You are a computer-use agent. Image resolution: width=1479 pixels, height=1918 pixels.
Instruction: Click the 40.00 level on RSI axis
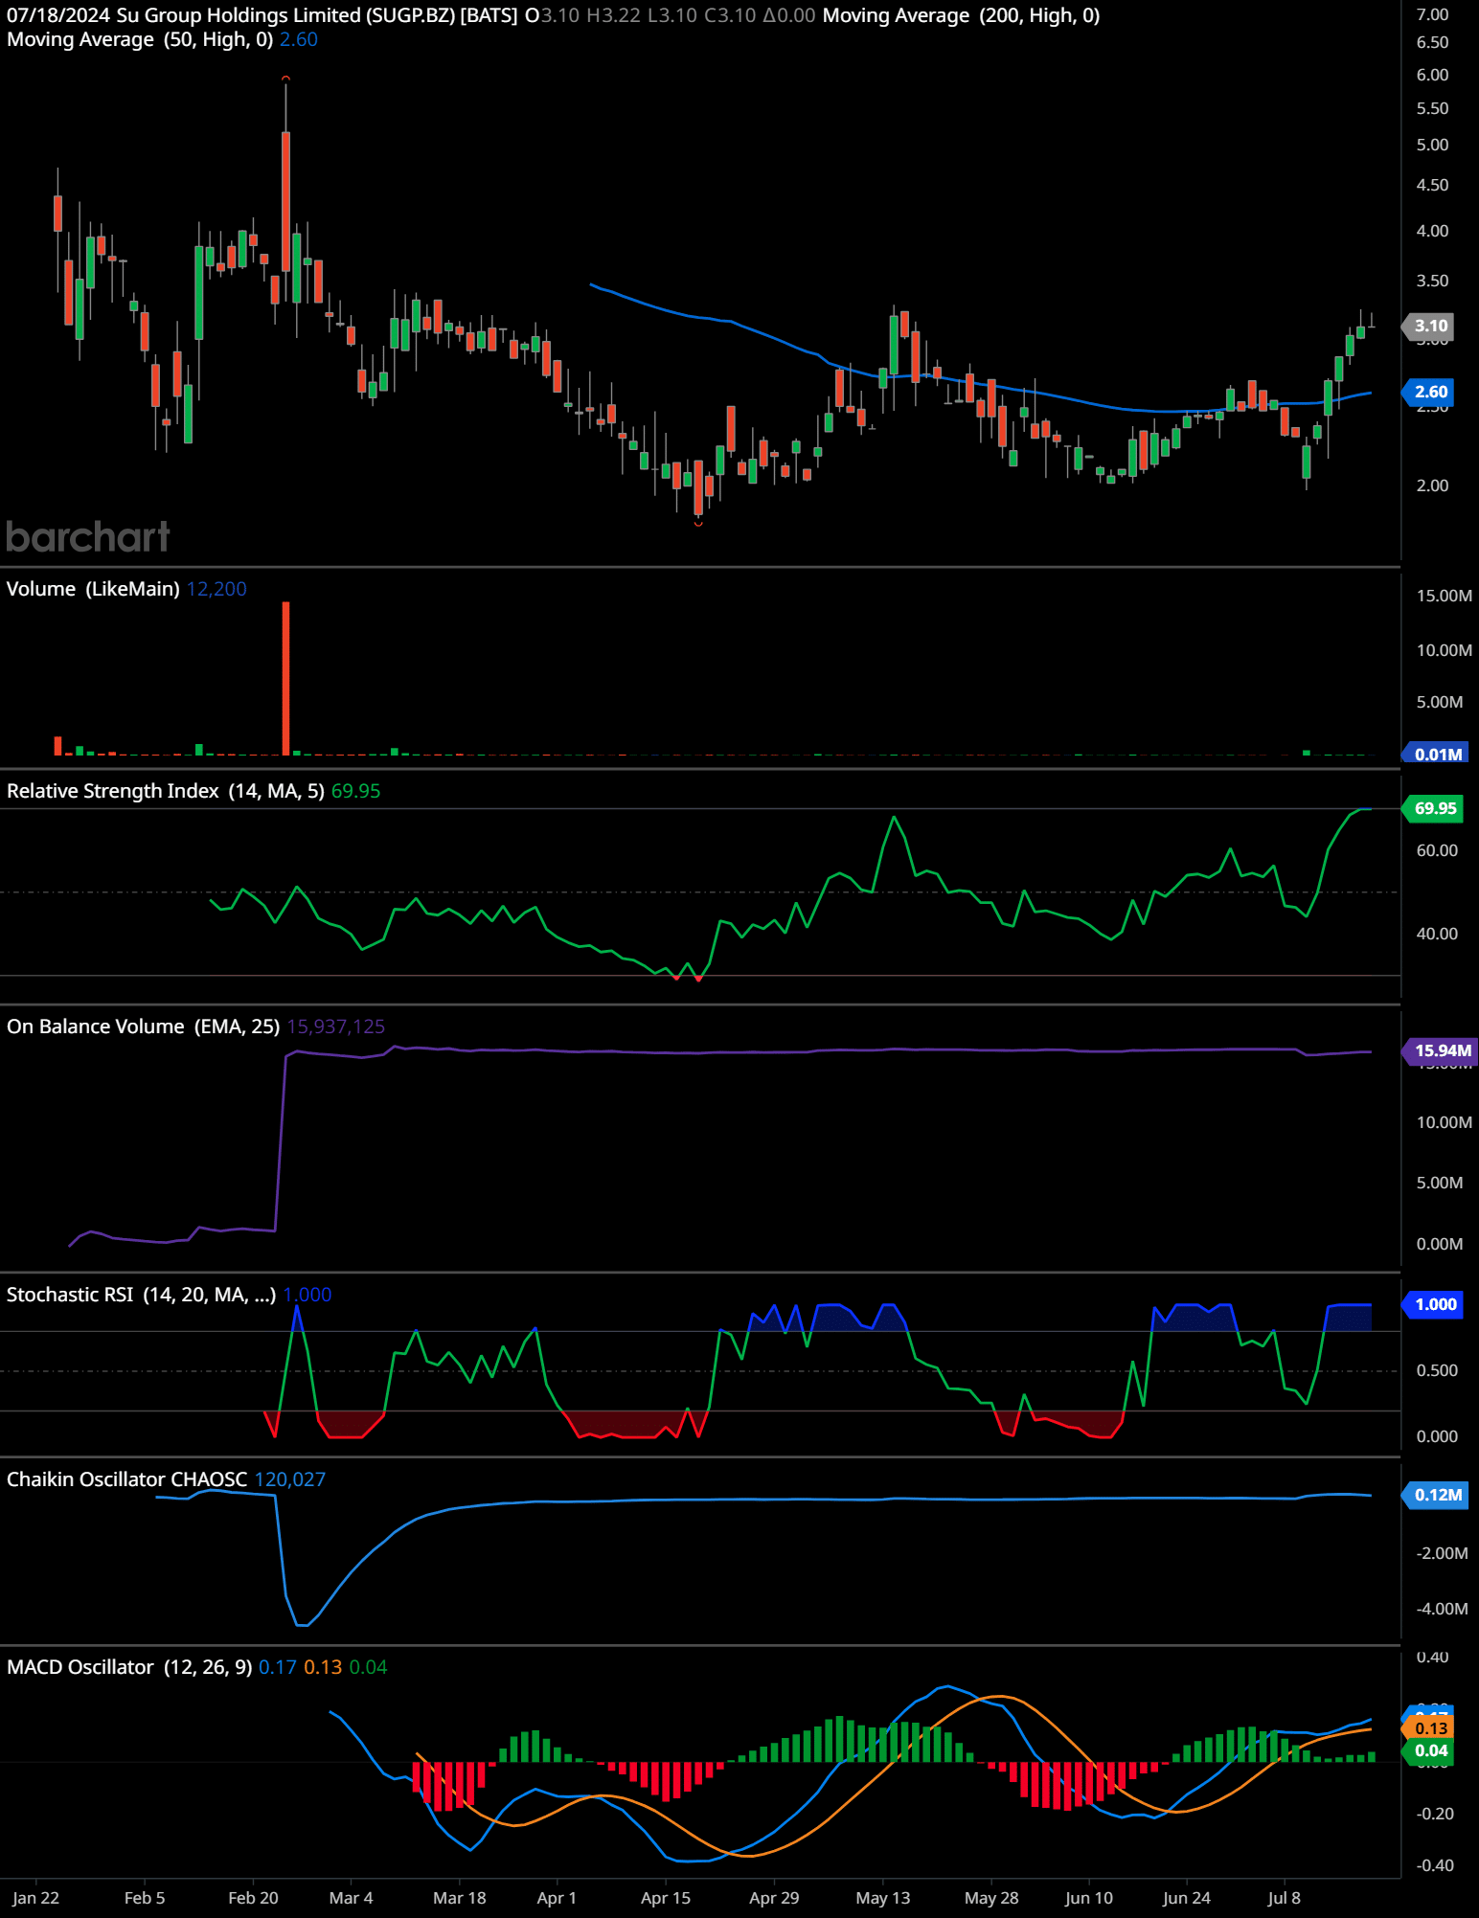pos(1437,934)
